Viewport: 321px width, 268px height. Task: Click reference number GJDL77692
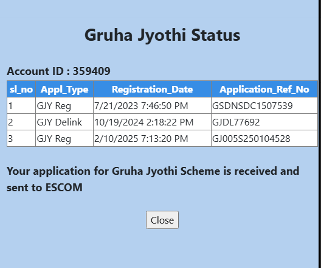click(236, 122)
